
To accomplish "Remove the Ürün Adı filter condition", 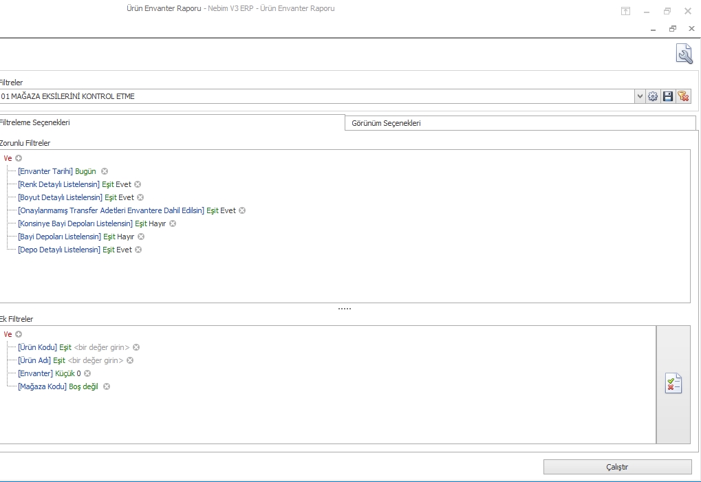I will coord(130,360).
